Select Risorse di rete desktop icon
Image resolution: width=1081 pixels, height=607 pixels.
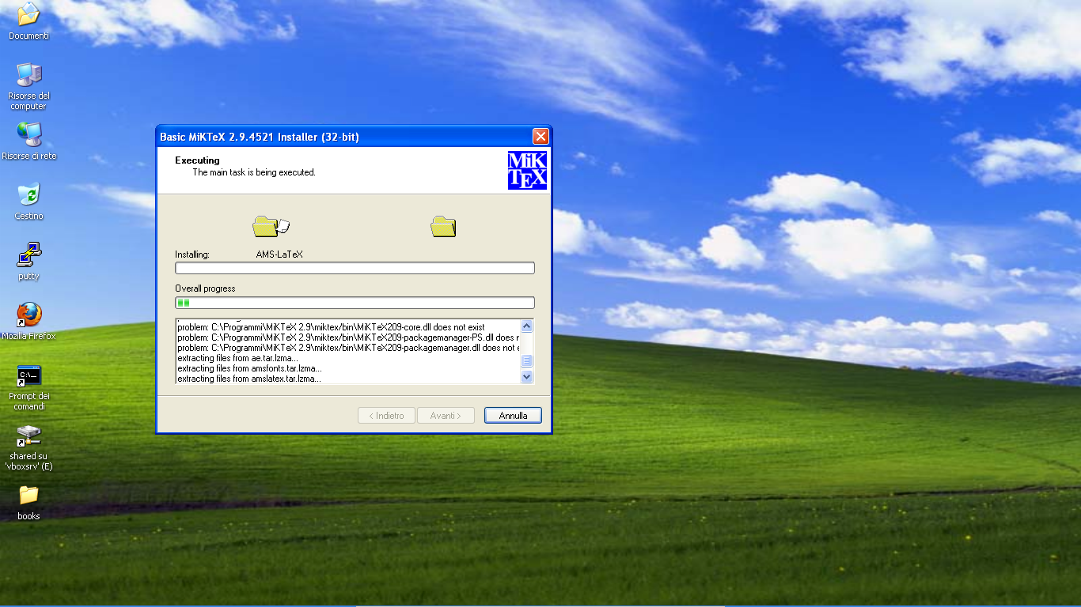[x=28, y=141]
